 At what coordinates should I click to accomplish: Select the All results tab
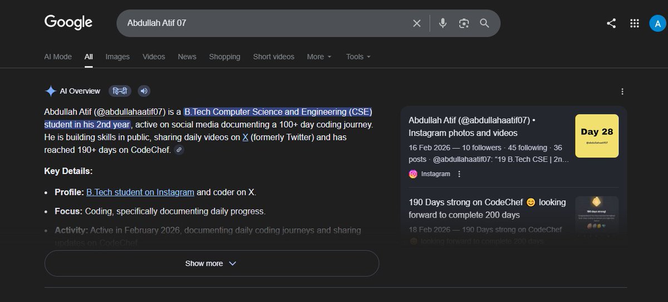pos(89,57)
